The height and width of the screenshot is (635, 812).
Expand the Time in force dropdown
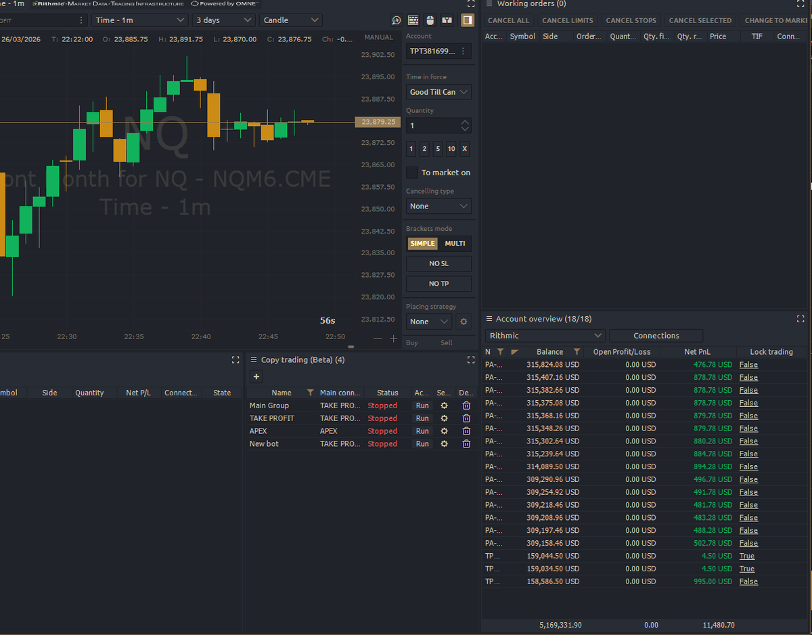[438, 92]
